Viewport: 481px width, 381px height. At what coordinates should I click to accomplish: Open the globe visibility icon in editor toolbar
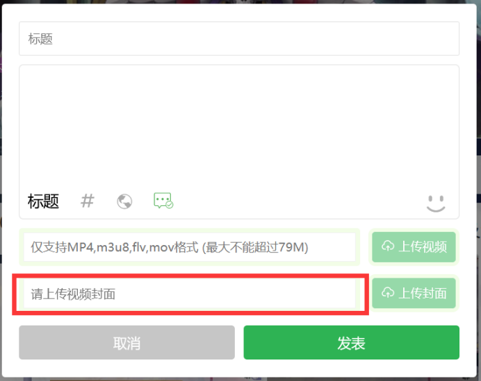[124, 201]
